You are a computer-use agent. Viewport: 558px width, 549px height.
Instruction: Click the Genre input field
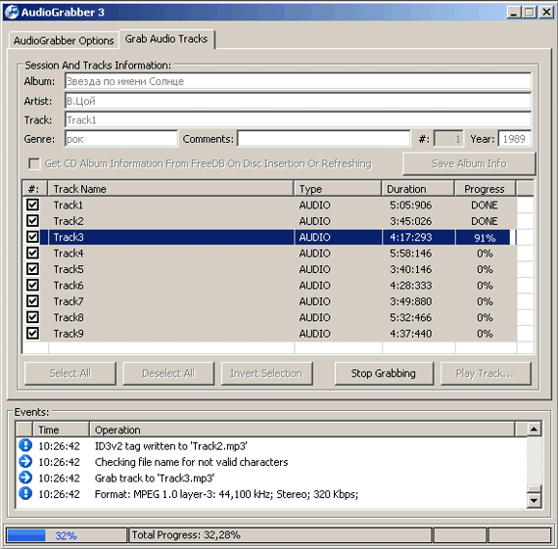[121, 139]
